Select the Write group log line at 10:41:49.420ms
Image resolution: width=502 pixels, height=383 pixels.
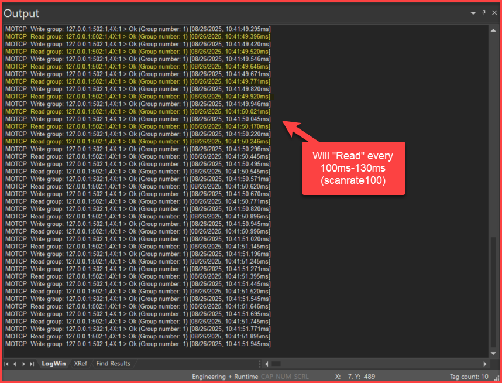pos(138,44)
